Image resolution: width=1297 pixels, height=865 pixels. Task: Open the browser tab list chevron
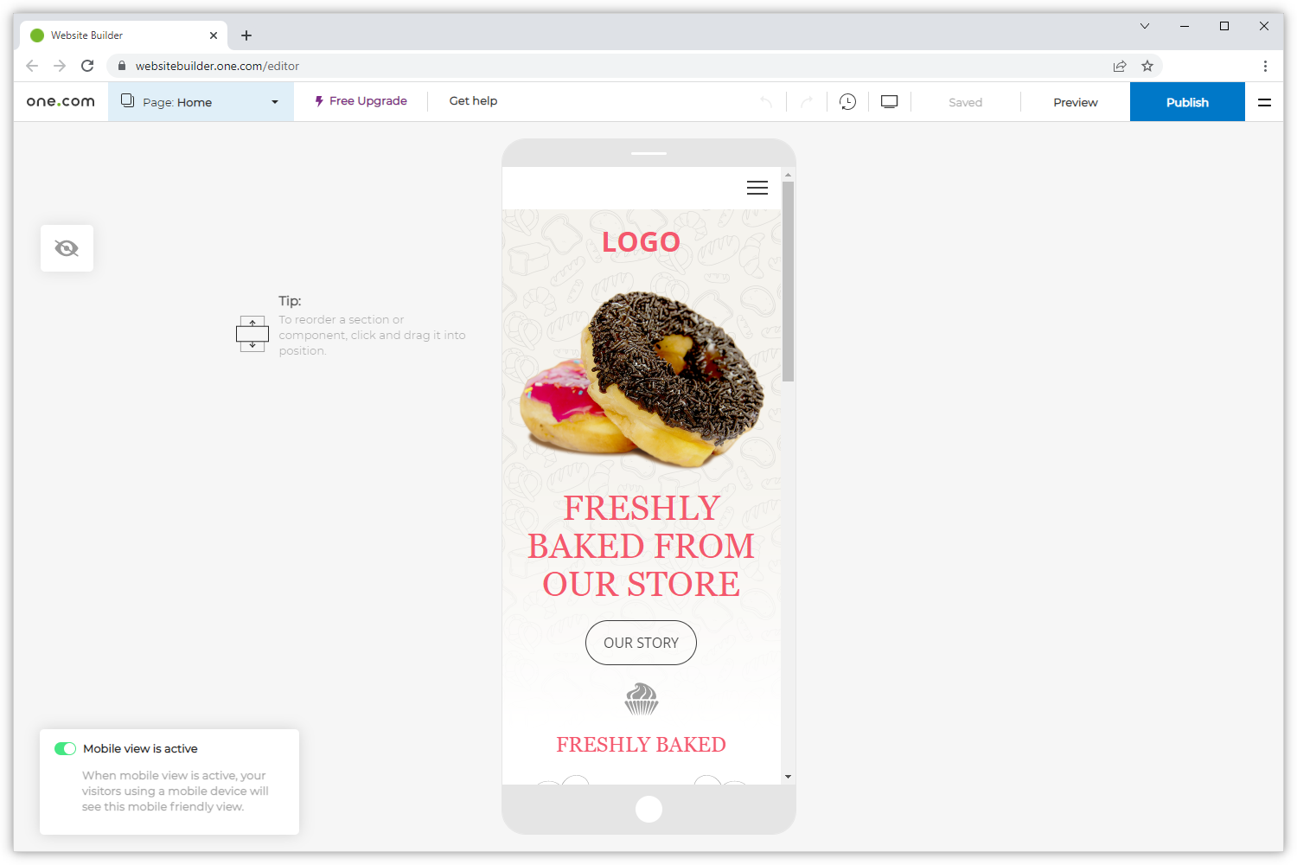pyautogui.click(x=1145, y=26)
